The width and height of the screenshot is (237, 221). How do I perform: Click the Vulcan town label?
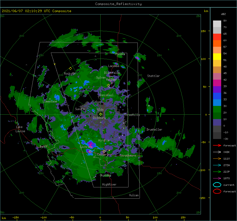point(134,195)
